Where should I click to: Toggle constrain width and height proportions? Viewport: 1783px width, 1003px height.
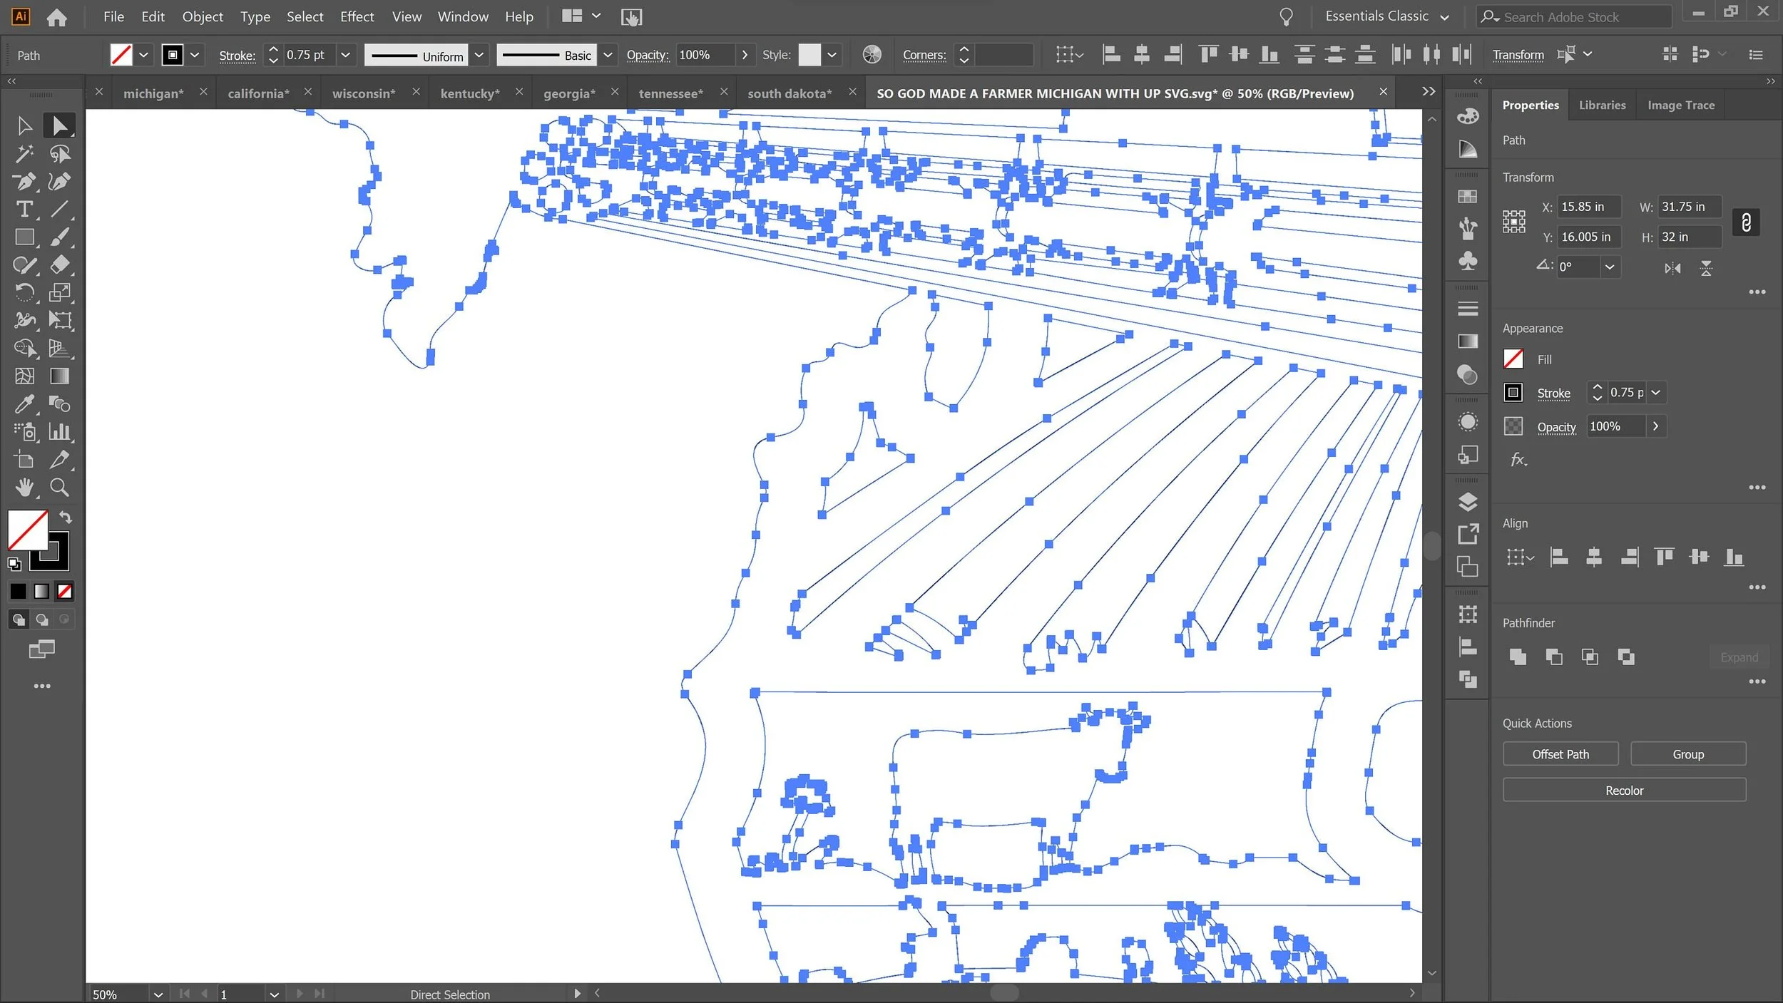[x=1745, y=222]
